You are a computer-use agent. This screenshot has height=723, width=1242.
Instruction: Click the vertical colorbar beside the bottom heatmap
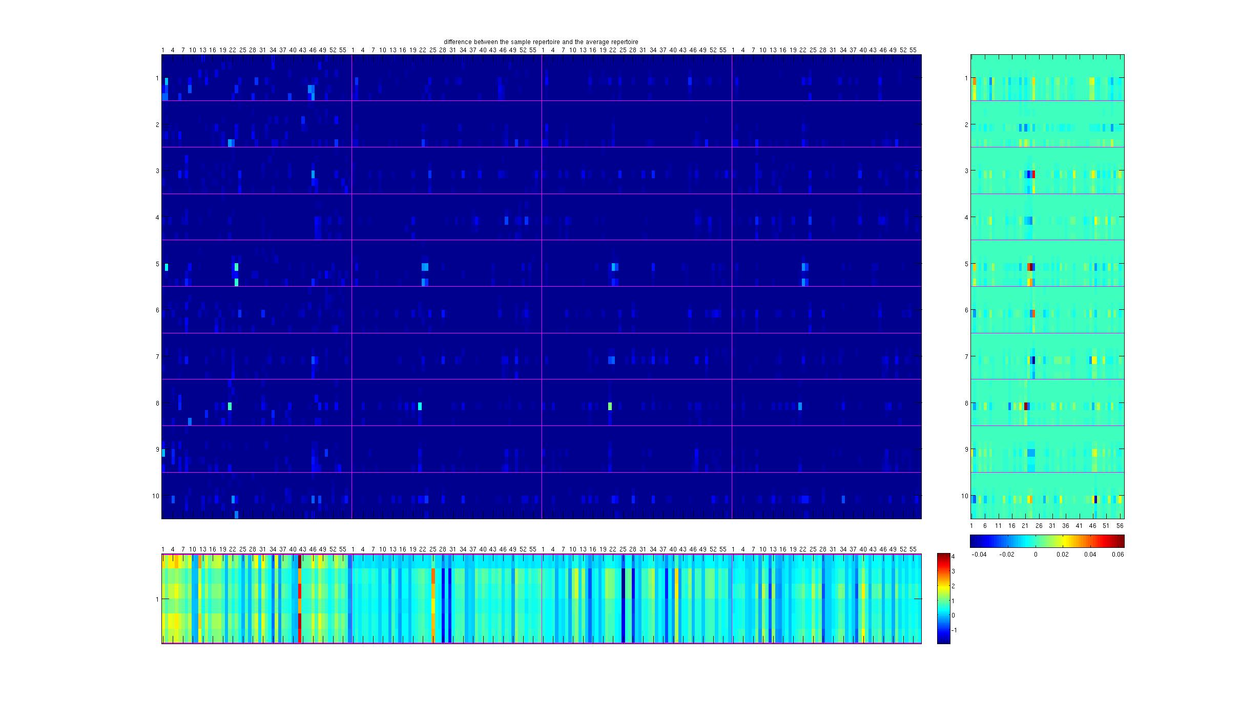click(943, 598)
